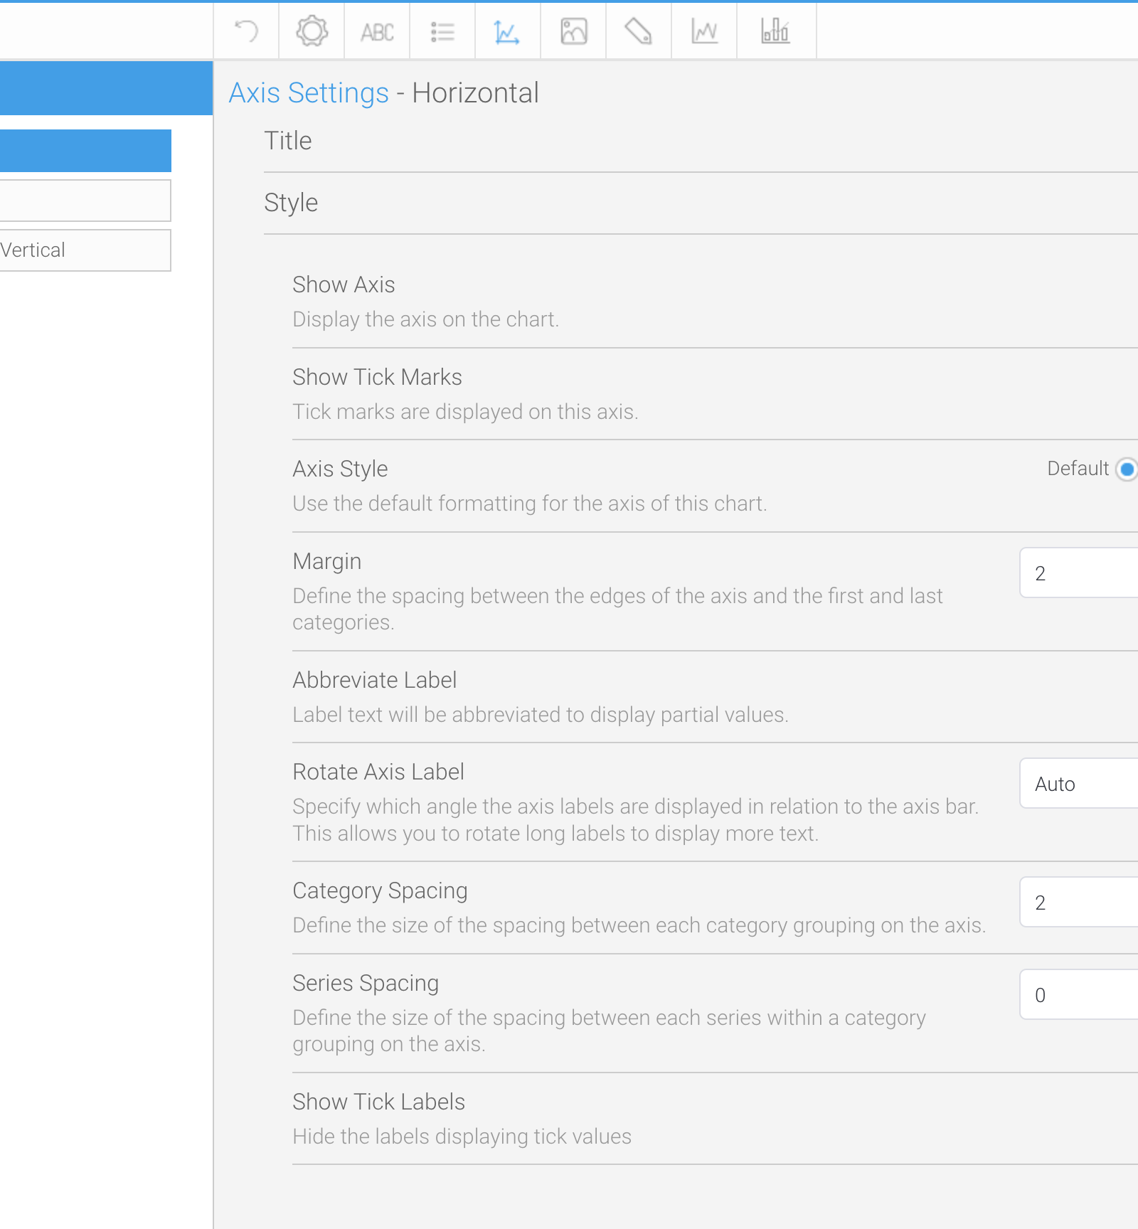
Task: Click the Show Axis label
Action: [x=344, y=284]
